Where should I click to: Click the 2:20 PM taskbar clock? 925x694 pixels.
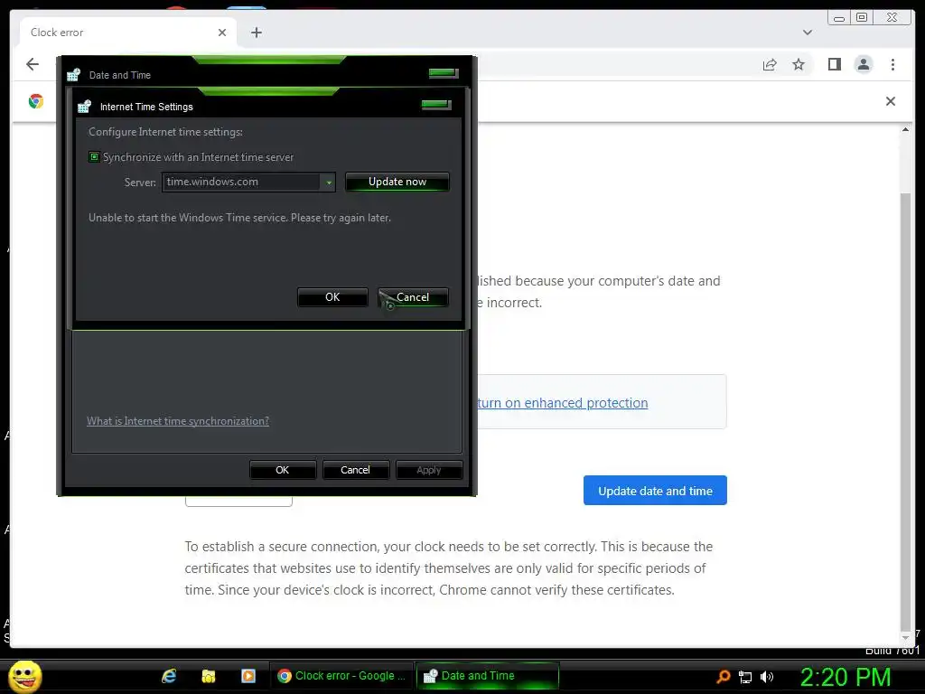coord(846,677)
